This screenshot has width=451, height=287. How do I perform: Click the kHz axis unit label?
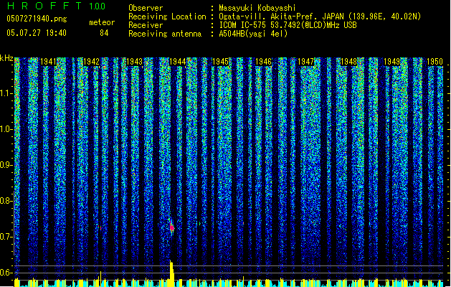6,58
